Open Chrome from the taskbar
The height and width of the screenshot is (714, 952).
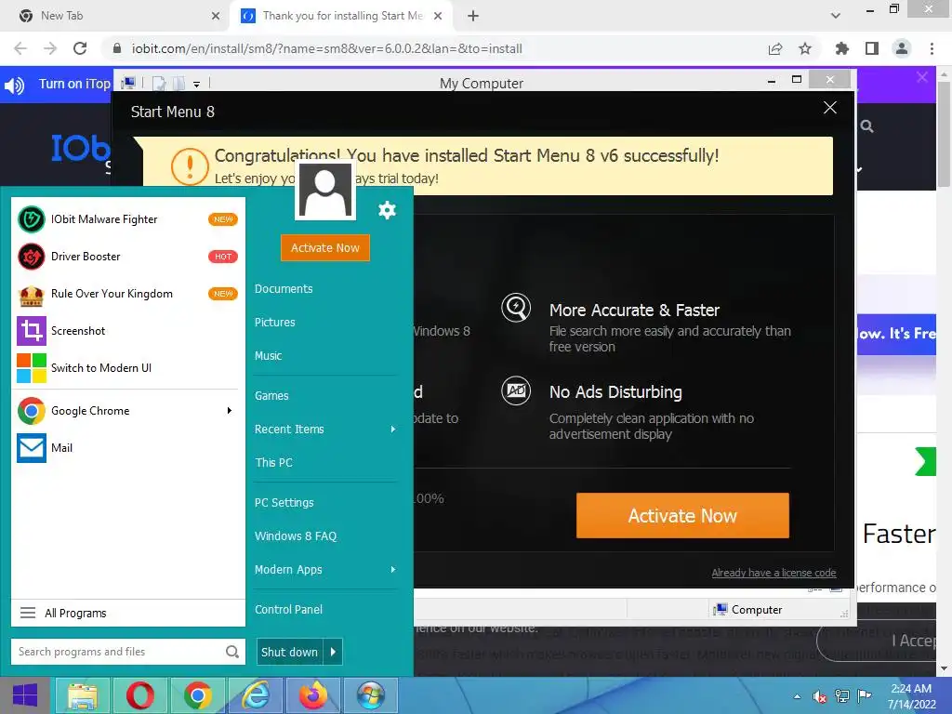click(197, 695)
